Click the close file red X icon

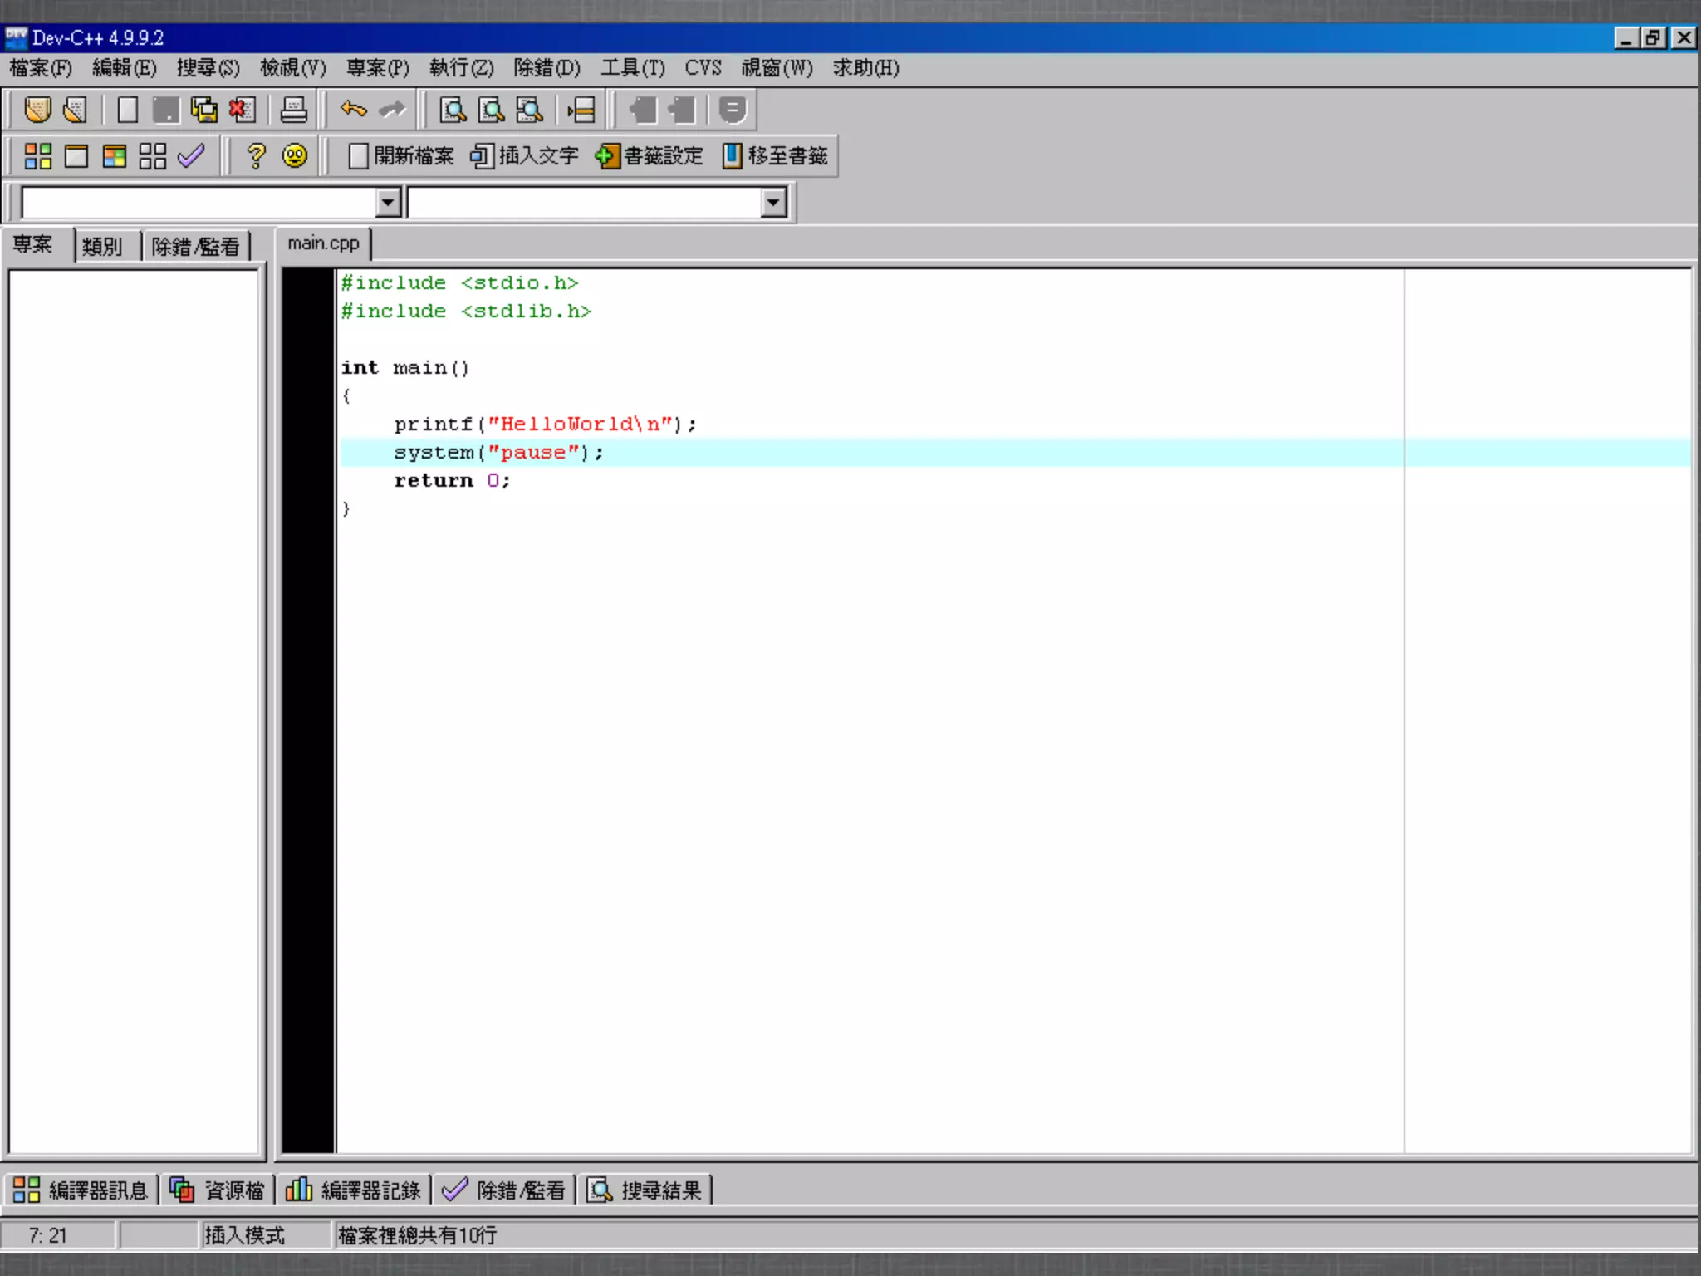point(243,110)
